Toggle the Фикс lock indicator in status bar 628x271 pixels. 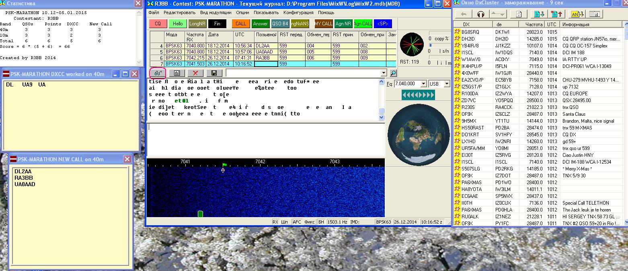coord(309,222)
